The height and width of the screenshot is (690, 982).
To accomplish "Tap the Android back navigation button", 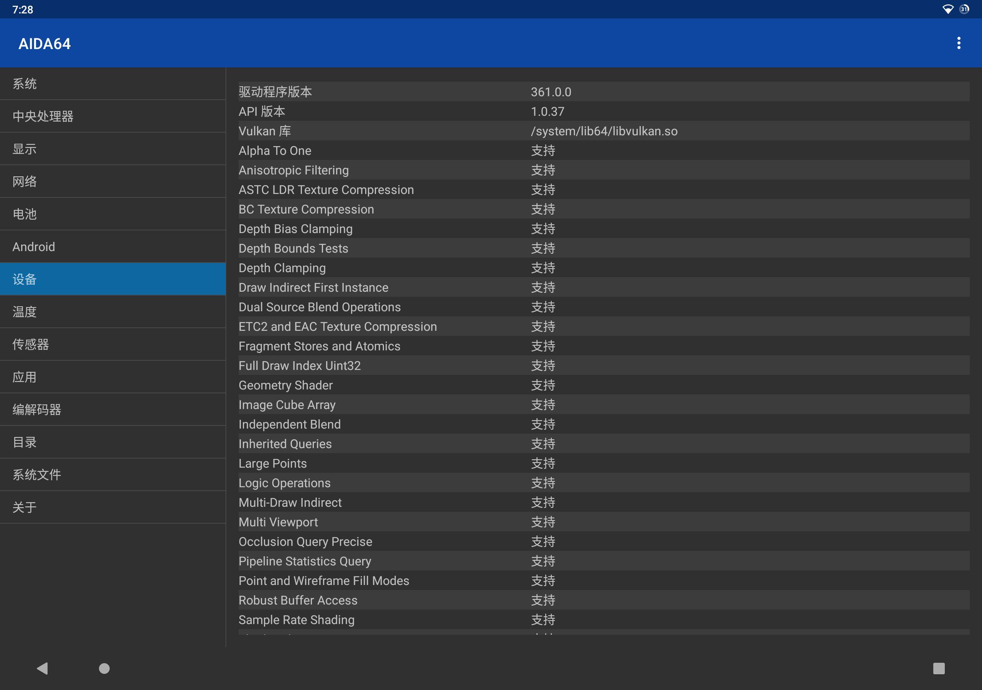I will tap(42, 668).
